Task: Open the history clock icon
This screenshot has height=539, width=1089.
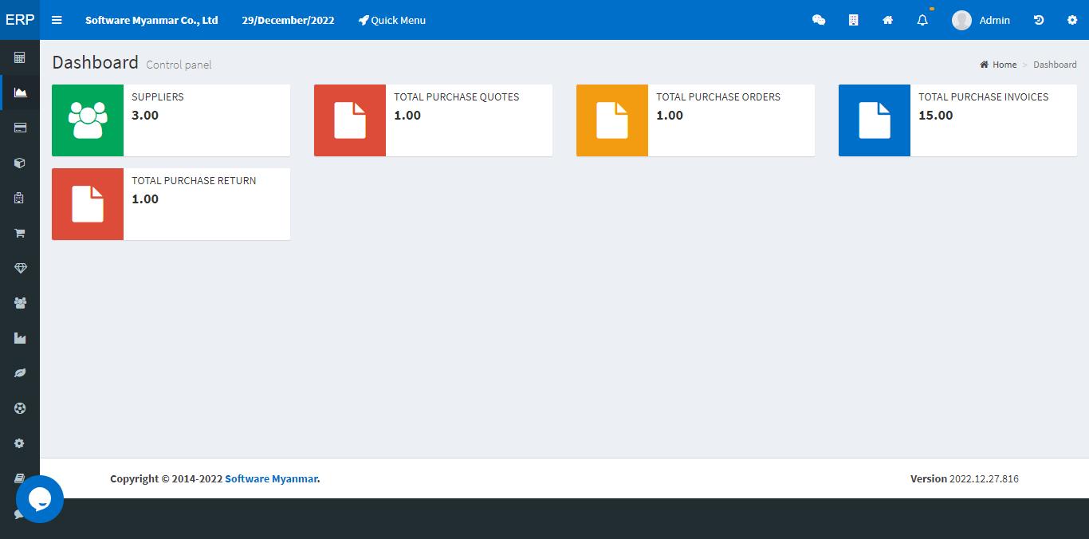Action: 1038,20
